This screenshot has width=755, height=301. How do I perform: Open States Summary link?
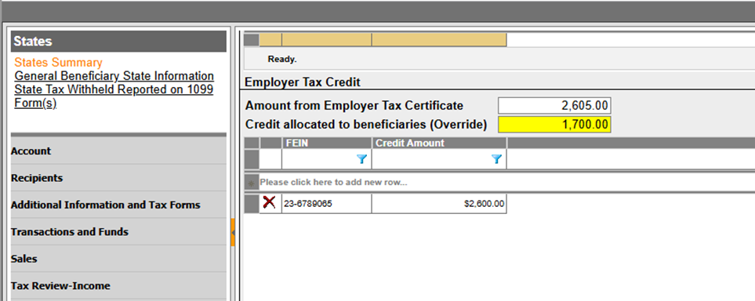point(58,63)
